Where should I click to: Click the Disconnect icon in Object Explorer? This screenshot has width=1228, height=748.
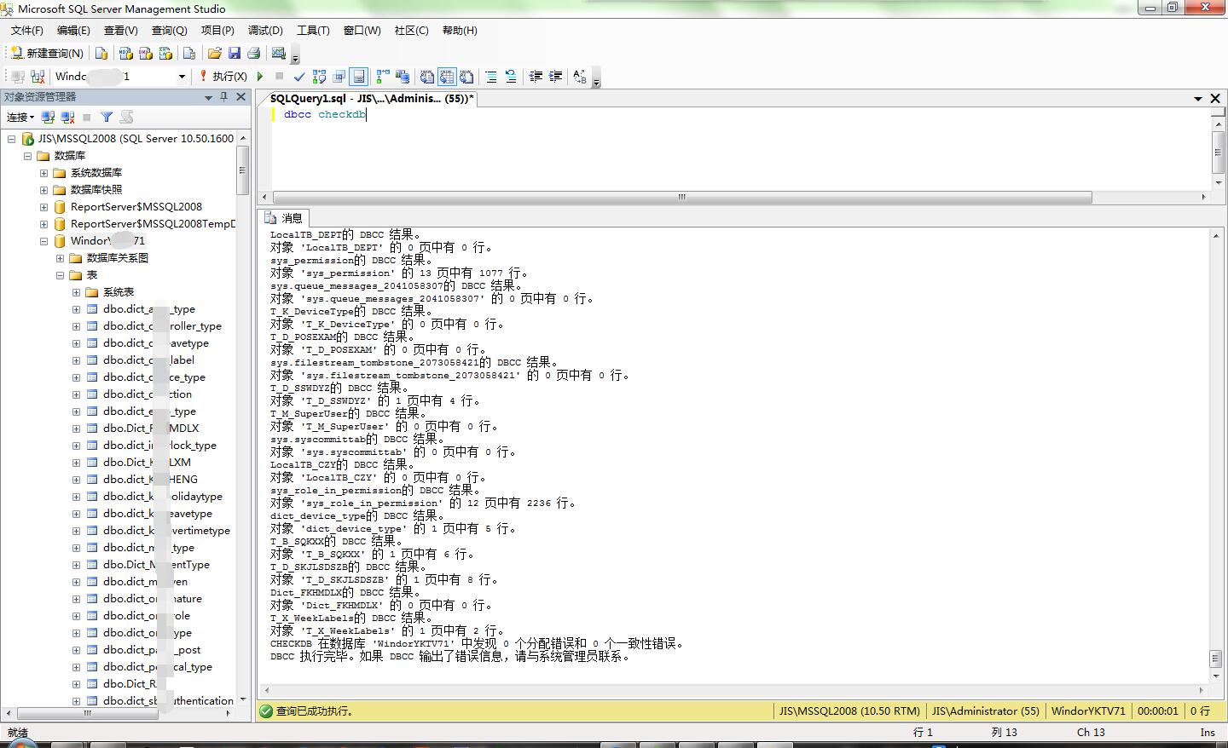coord(67,117)
